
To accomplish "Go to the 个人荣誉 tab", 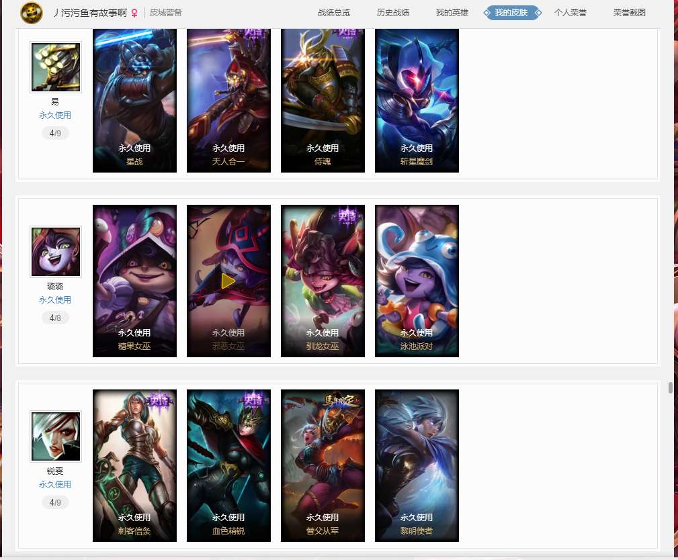I will (570, 13).
